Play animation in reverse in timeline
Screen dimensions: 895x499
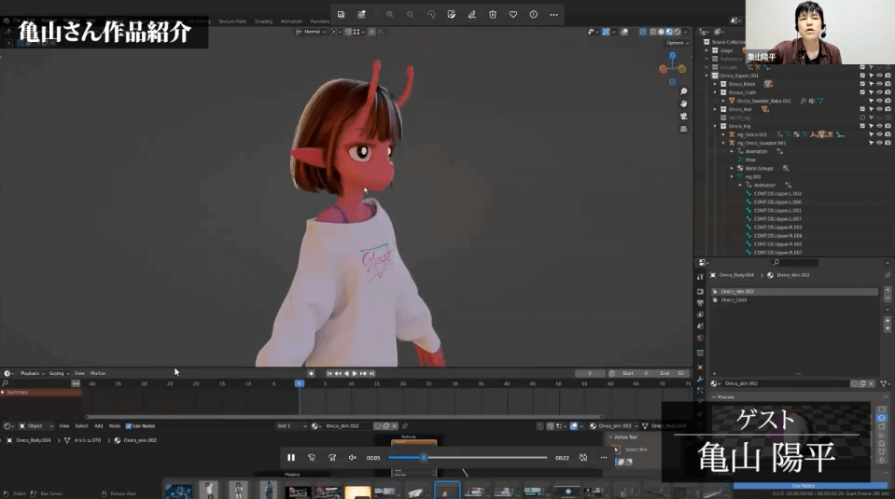(346, 373)
